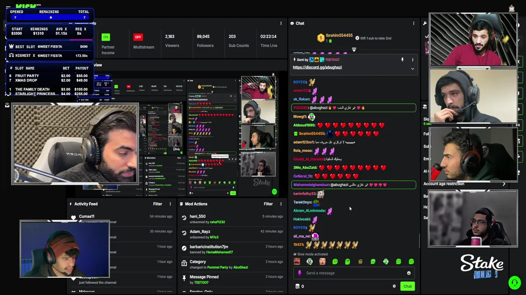Click the AbuGhazi link in Category entry
This screenshot has height=295, width=526.
240,268
